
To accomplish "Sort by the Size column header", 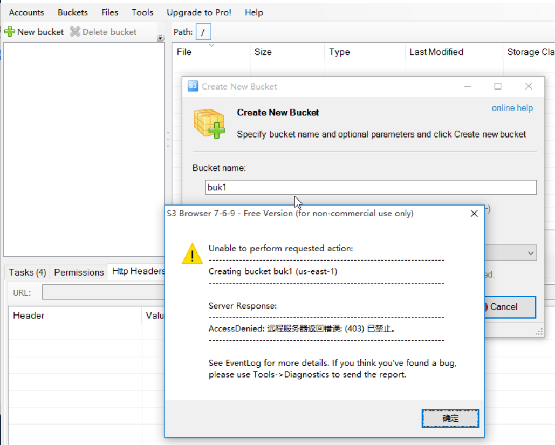I will 287,52.
